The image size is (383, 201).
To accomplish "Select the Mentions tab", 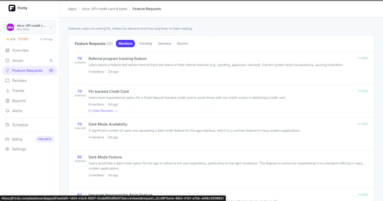I will coord(125,43).
